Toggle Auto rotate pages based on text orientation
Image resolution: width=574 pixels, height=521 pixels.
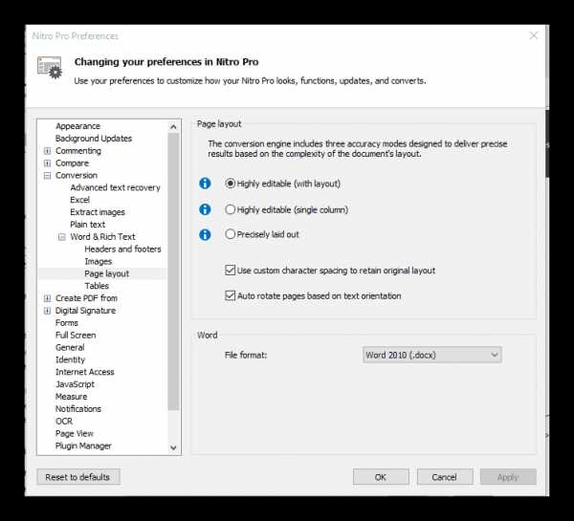230,295
